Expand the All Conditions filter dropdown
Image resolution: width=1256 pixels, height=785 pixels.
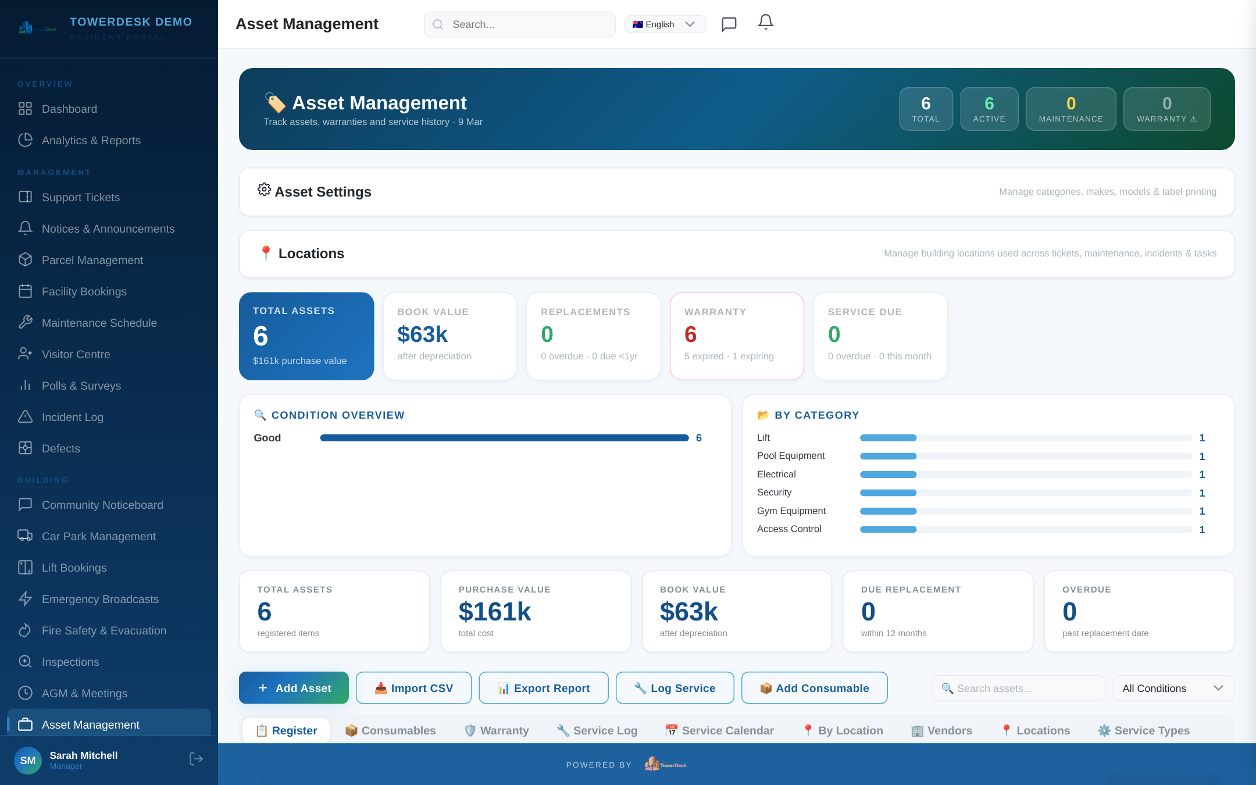(x=1173, y=688)
